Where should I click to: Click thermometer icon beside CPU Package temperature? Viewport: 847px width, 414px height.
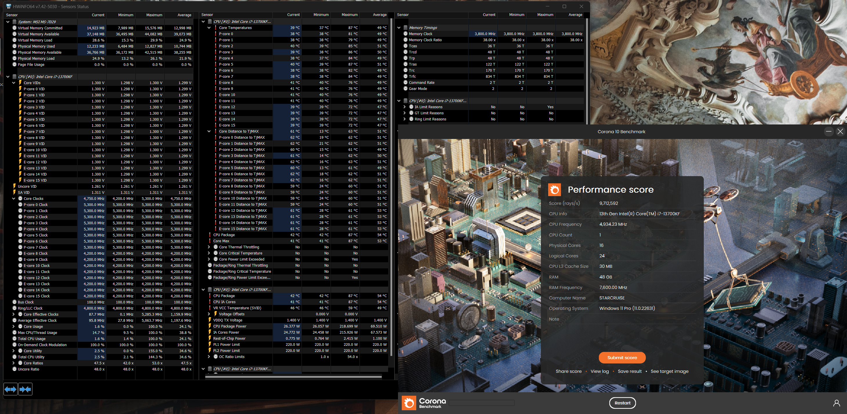pos(210,235)
